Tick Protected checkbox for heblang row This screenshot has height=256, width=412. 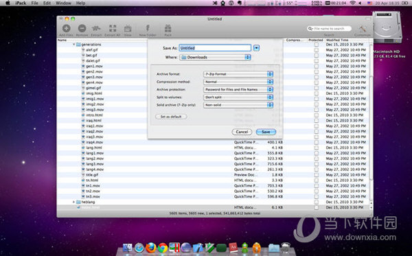[x=316, y=202]
